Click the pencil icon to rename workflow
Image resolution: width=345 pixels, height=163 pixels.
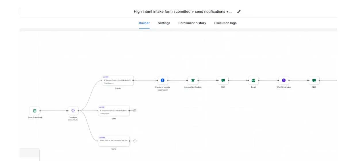[x=239, y=12]
